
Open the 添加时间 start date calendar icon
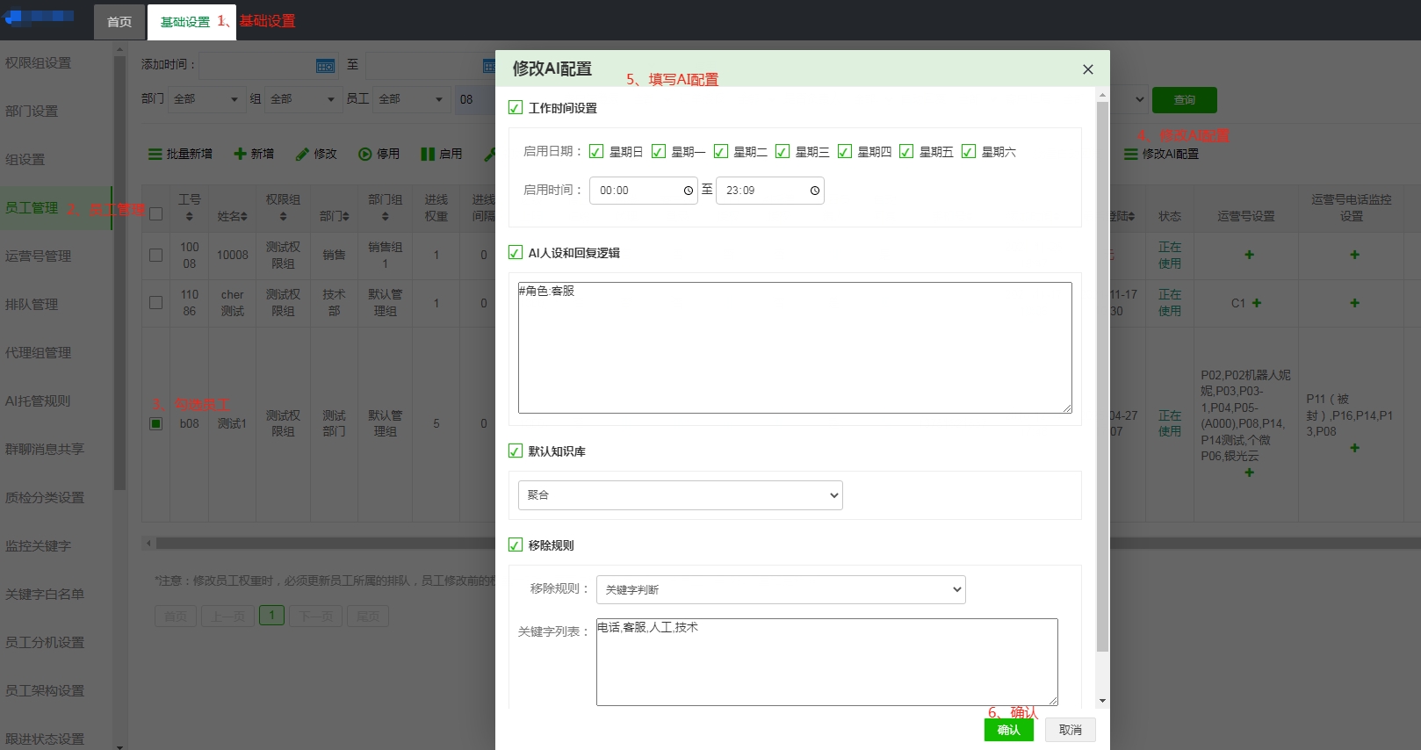pos(325,66)
